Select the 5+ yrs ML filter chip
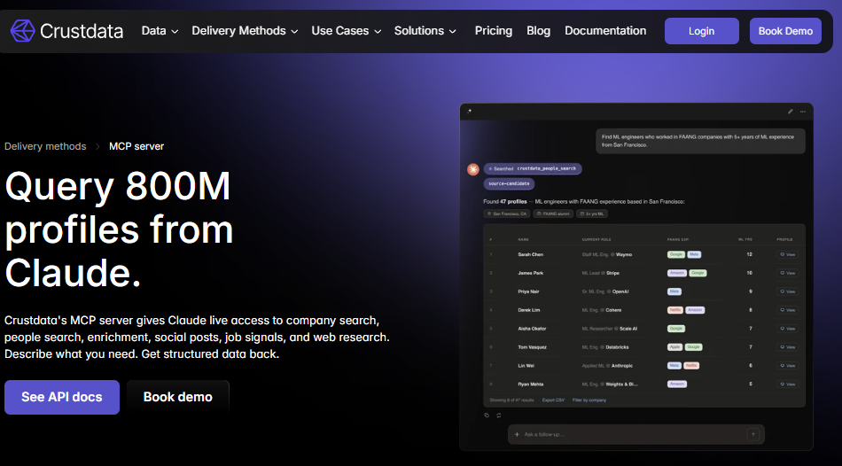Image resolution: width=842 pixels, height=466 pixels. (x=592, y=214)
